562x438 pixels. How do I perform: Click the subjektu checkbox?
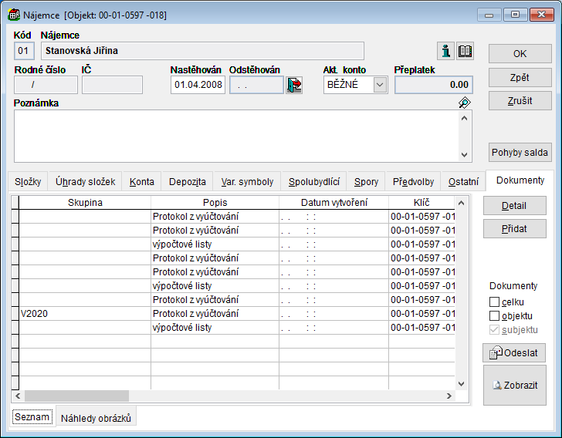coord(495,330)
